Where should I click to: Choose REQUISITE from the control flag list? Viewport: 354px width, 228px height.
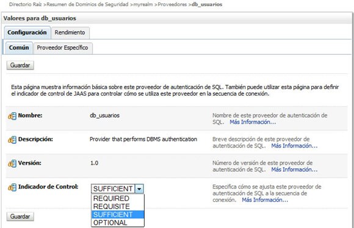point(118,206)
